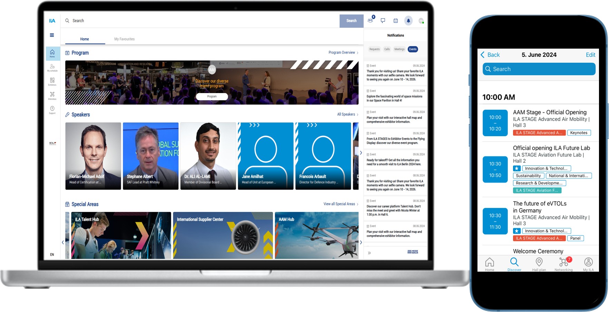
Task: Open Attendees in the sidebar
Action: coord(52,95)
